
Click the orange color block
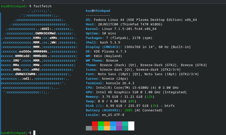coord(107,124)
